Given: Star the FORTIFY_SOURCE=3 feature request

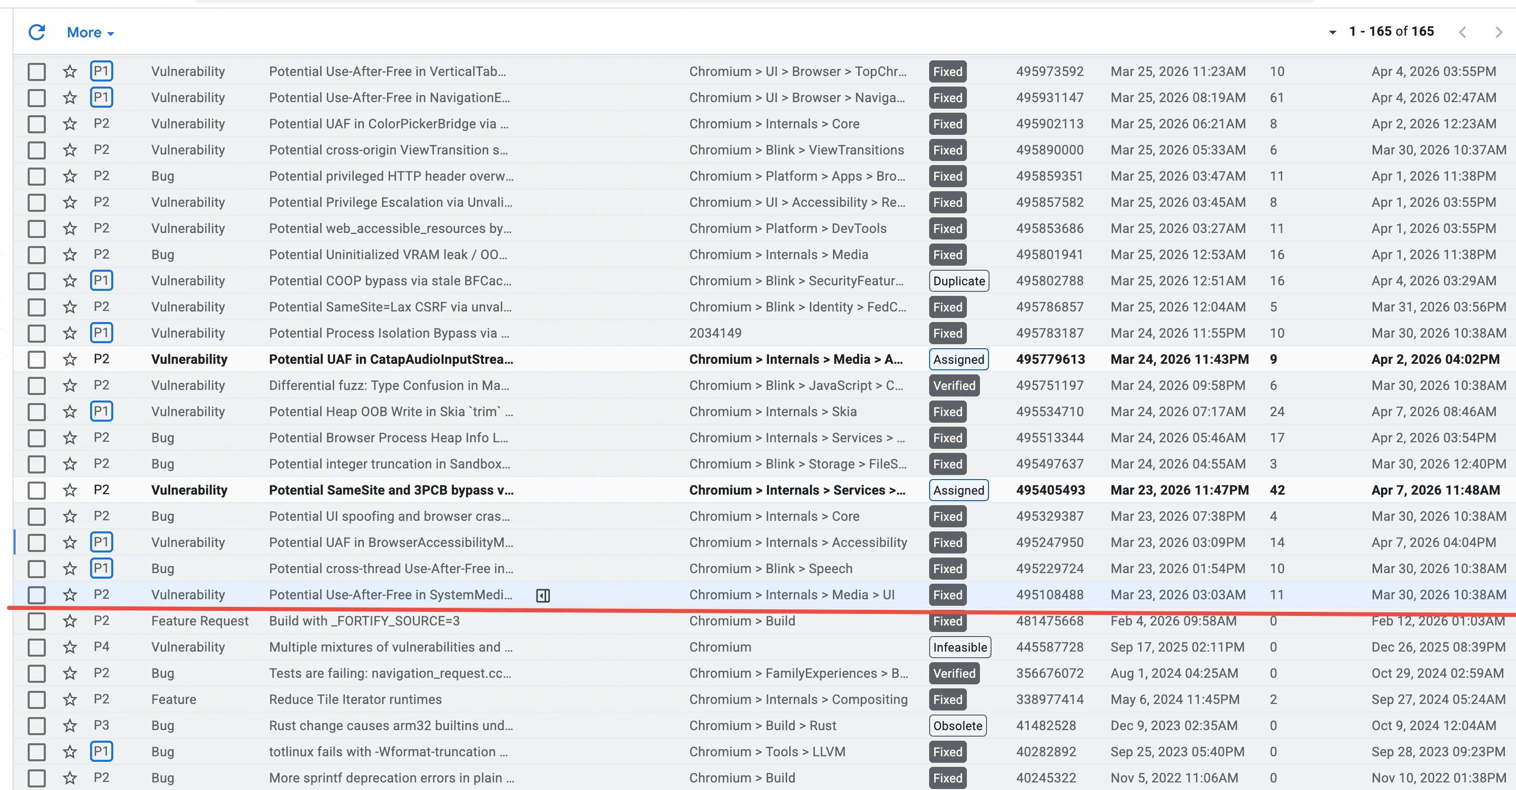Looking at the screenshot, I should coord(70,621).
